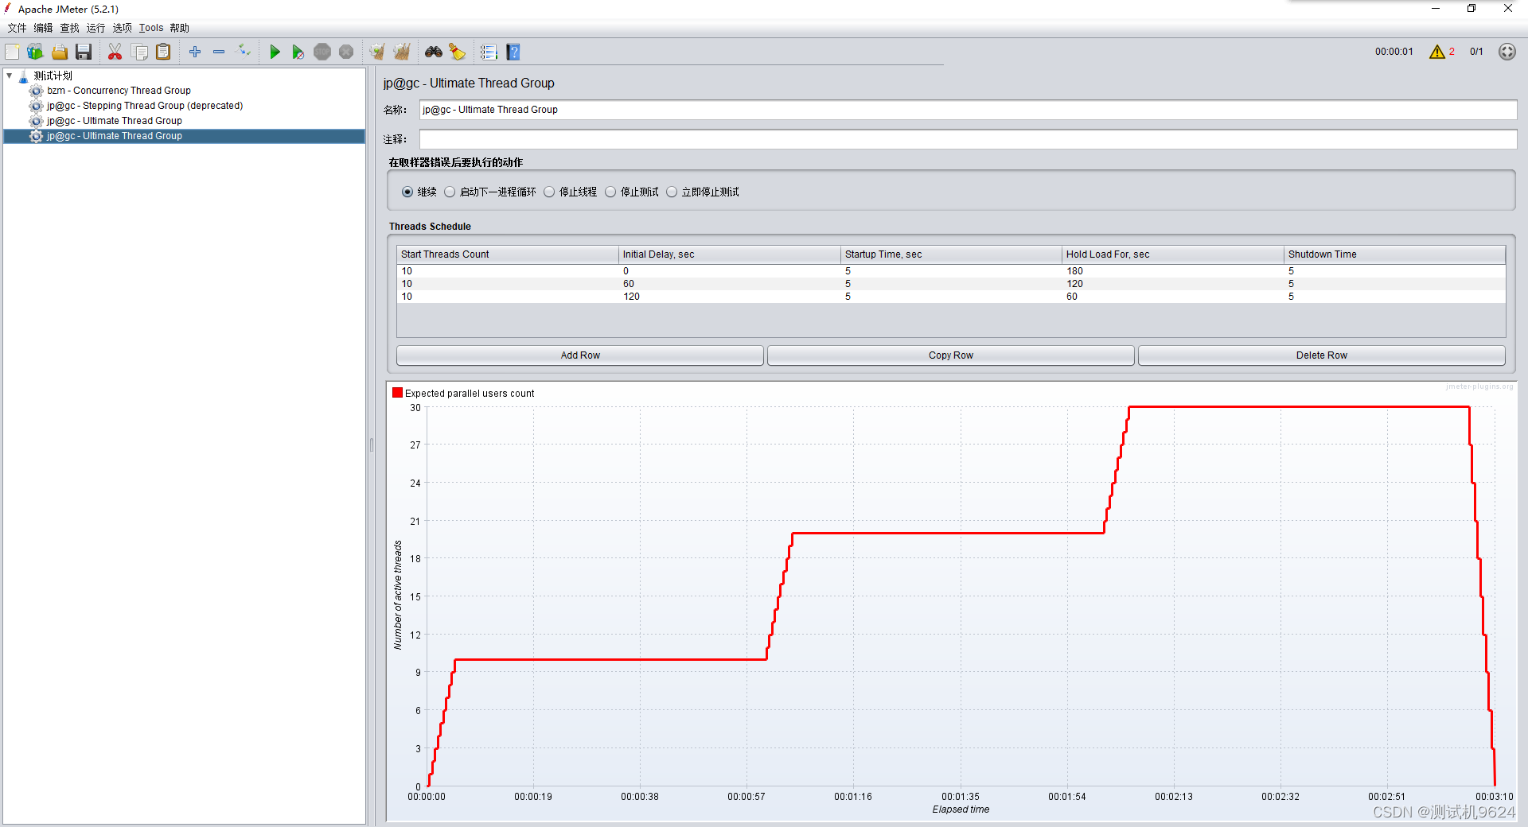Clear all results with the double broom icon
1528x827 pixels.
tap(402, 52)
